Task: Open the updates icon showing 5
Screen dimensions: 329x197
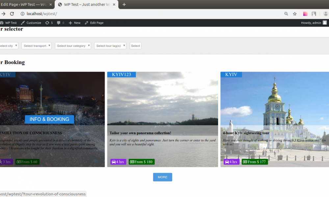Action: click(49, 23)
